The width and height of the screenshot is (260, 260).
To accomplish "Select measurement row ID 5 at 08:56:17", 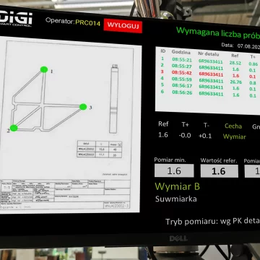I will (x=209, y=87).
